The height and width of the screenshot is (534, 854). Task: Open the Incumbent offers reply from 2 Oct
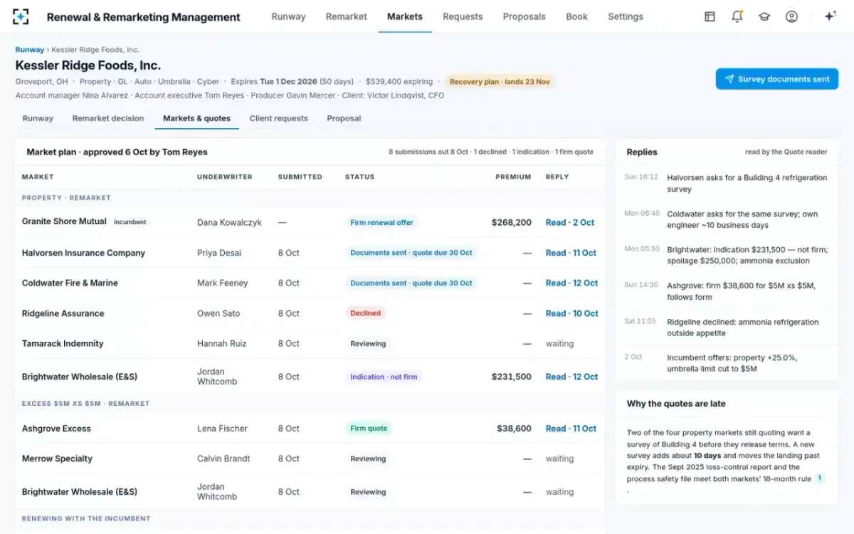tap(727, 363)
